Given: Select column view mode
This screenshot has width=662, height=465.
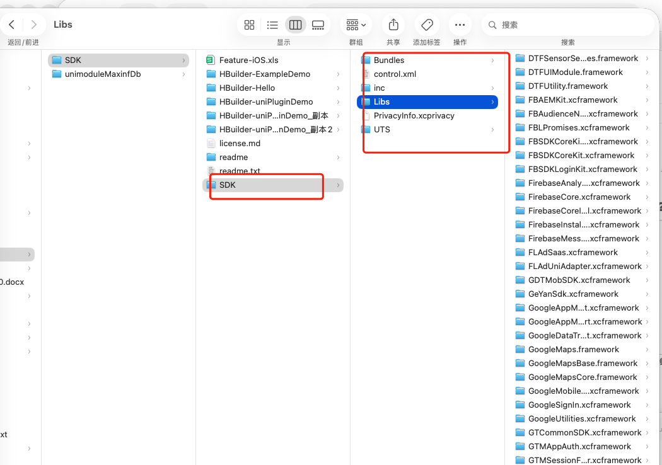Looking at the screenshot, I should (x=295, y=25).
